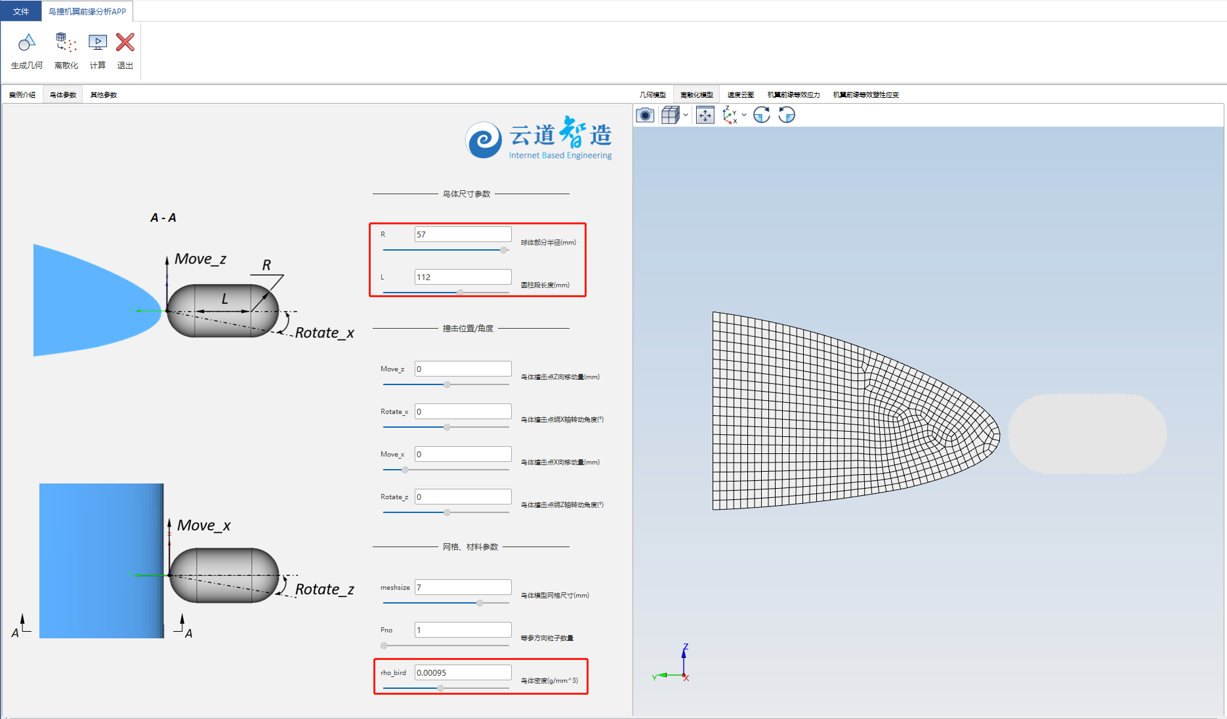Run the 计算 compute icon
This screenshot has width=1227, height=719.
tap(98, 43)
